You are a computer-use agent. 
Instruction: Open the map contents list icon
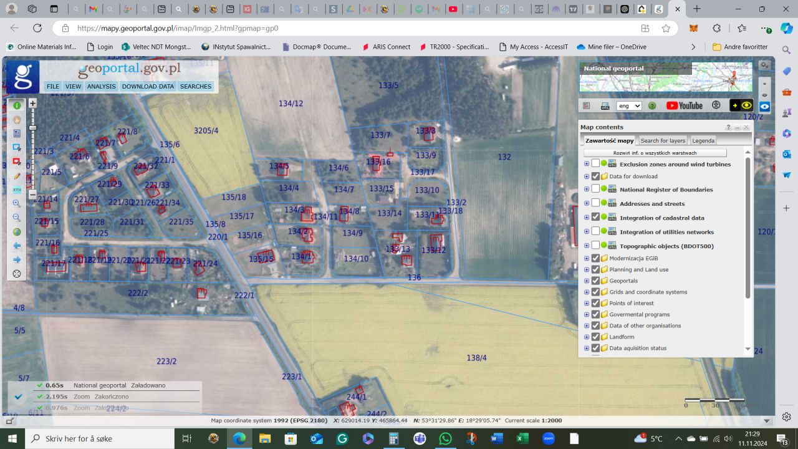[586, 106]
